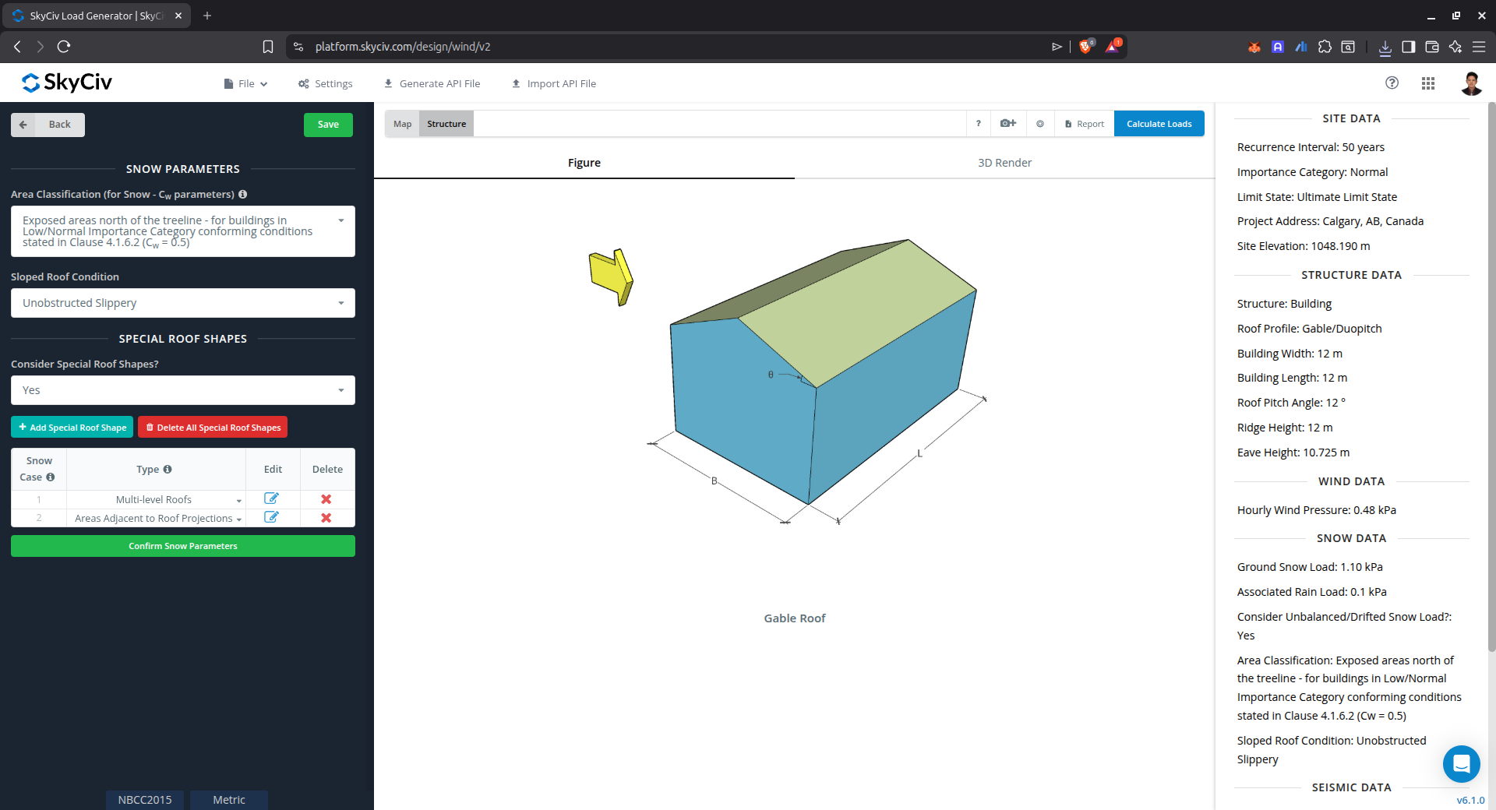Viewport: 1496px width, 810px height.
Task: Edit the Multi-level Roofs snow case
Action: pos(271,499)
